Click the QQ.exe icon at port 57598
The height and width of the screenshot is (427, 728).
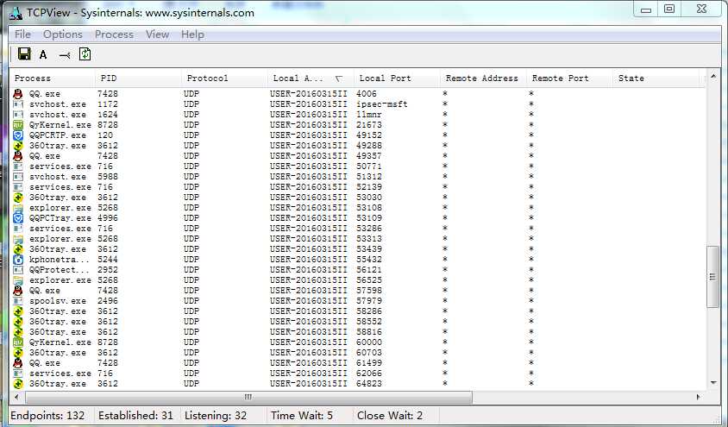pyautogui.click(x=17, y=291)
